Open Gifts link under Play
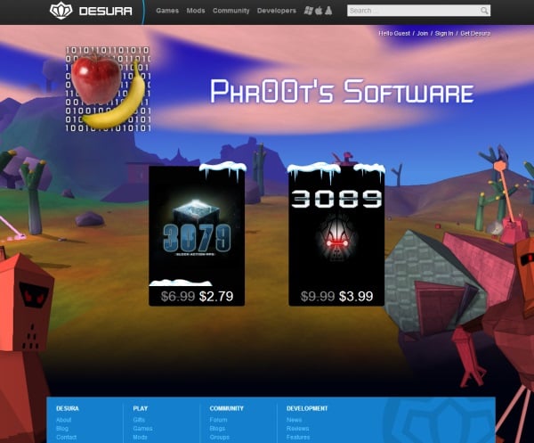The width and height of the screenshot is (534, 443). 139,420
